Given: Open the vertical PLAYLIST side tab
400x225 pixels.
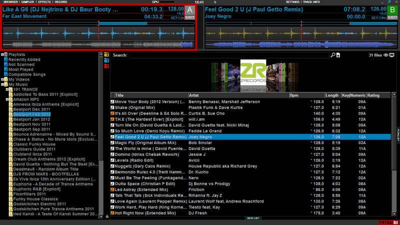Looking at the screenshot, I should click(x=398, y=134).
